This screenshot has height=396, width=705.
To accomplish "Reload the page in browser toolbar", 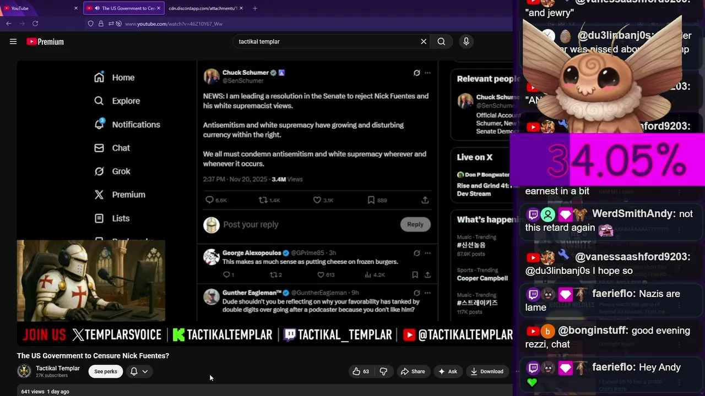I will 35,24.
